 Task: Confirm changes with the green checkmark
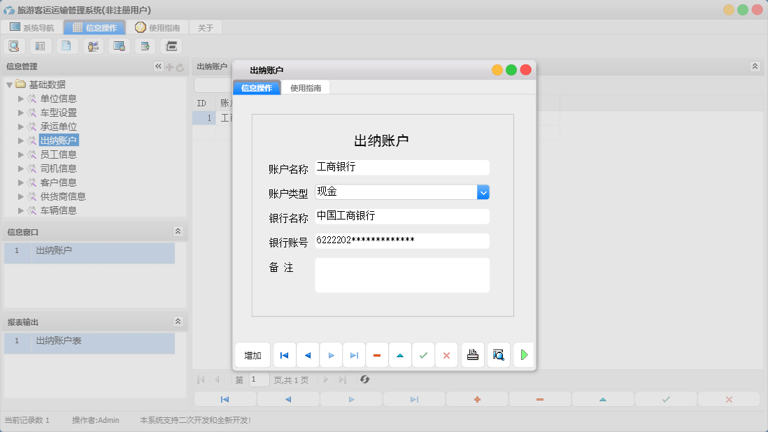[x=422, y=355]
